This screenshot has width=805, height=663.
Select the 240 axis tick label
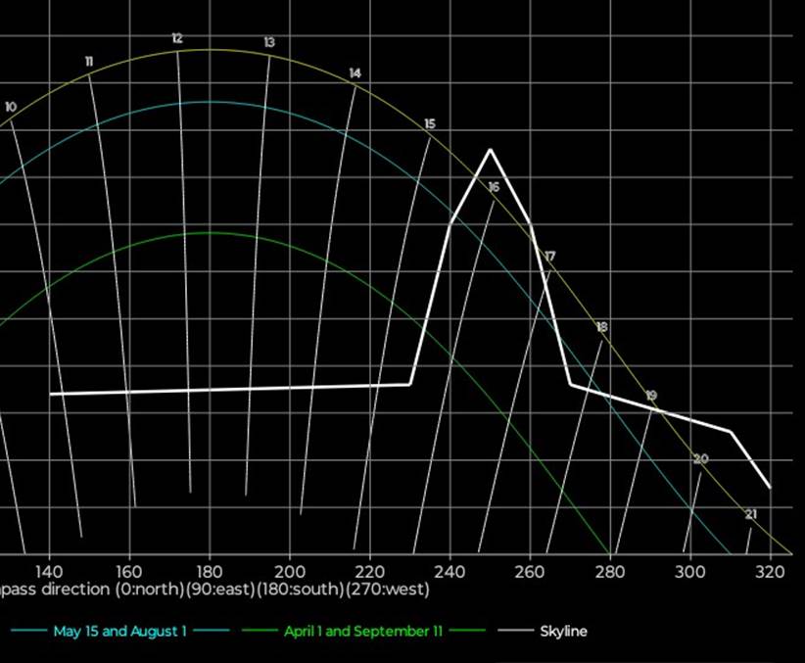click(450, 571)
